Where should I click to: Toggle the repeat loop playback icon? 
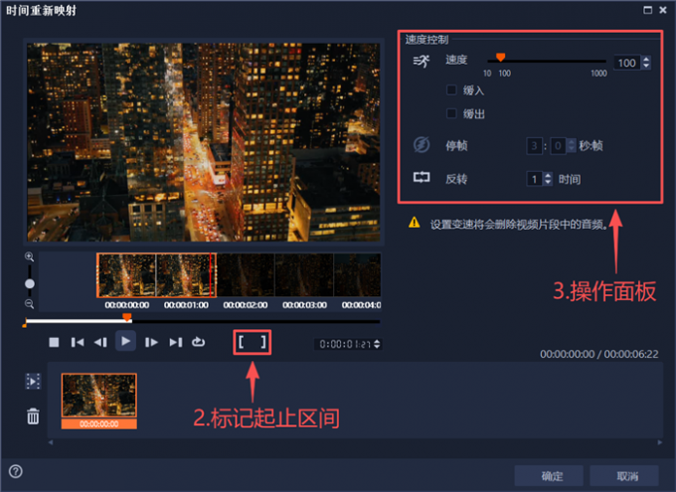[198, 342]
